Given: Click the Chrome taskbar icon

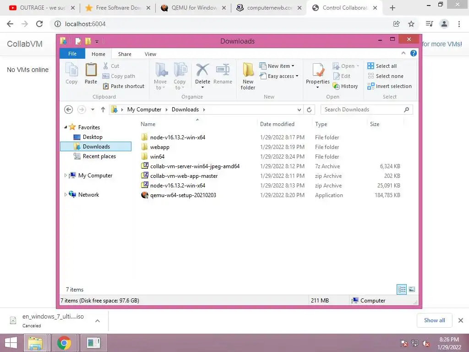Looking at the screenshot, I should (x=64, y=343).
